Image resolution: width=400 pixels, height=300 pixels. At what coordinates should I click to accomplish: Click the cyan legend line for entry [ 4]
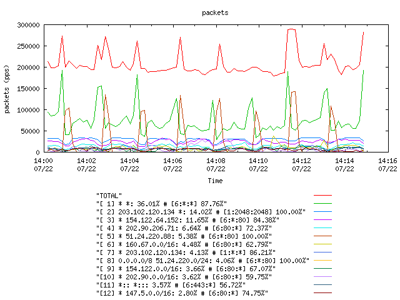click(x=322, y=227)
